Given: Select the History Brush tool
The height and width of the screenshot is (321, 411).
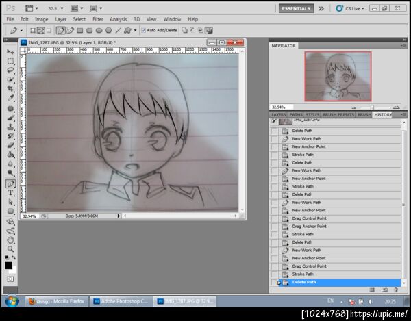Looking at the screenshot, I should point(10,136).
